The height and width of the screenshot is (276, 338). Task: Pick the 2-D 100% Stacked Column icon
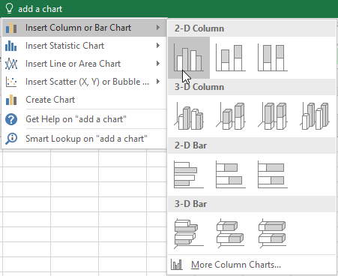[x=273, y=58]
